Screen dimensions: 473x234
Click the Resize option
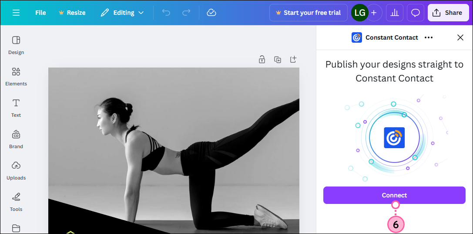tap(72, 13)
